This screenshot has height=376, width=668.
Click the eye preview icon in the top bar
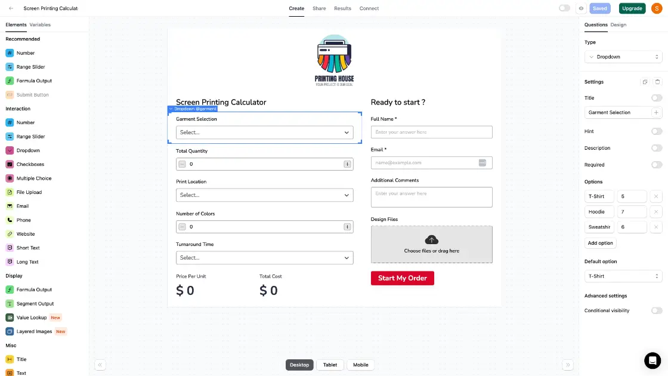point(581,8)
